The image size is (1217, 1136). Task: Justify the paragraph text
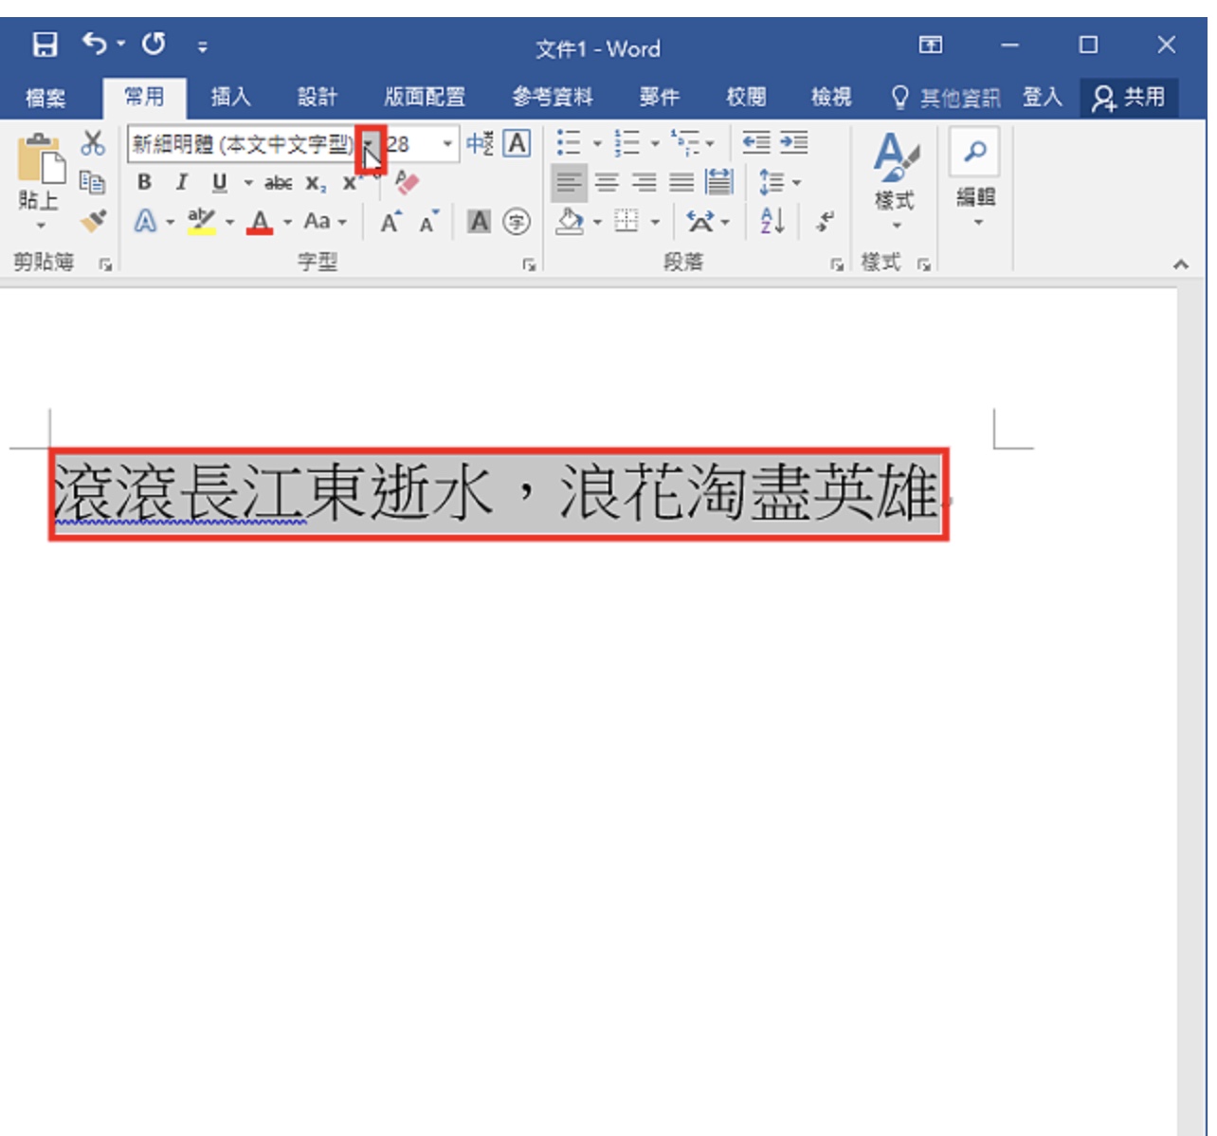pos(681,182)
